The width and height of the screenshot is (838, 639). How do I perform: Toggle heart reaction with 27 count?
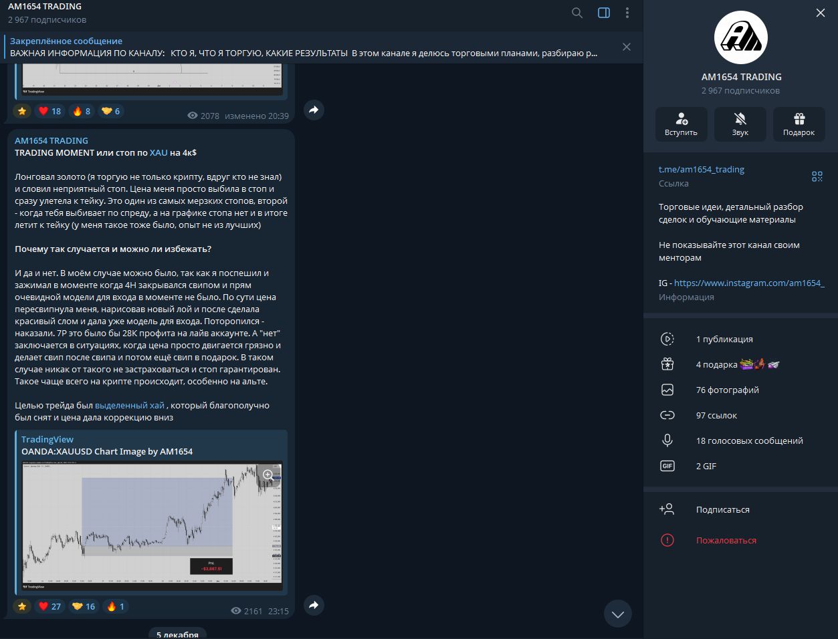[49, 606]
